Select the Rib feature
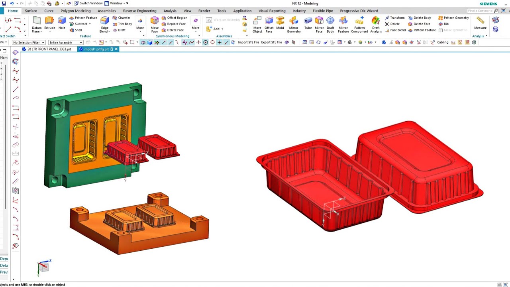510x287 pixels. pos(443,24)
